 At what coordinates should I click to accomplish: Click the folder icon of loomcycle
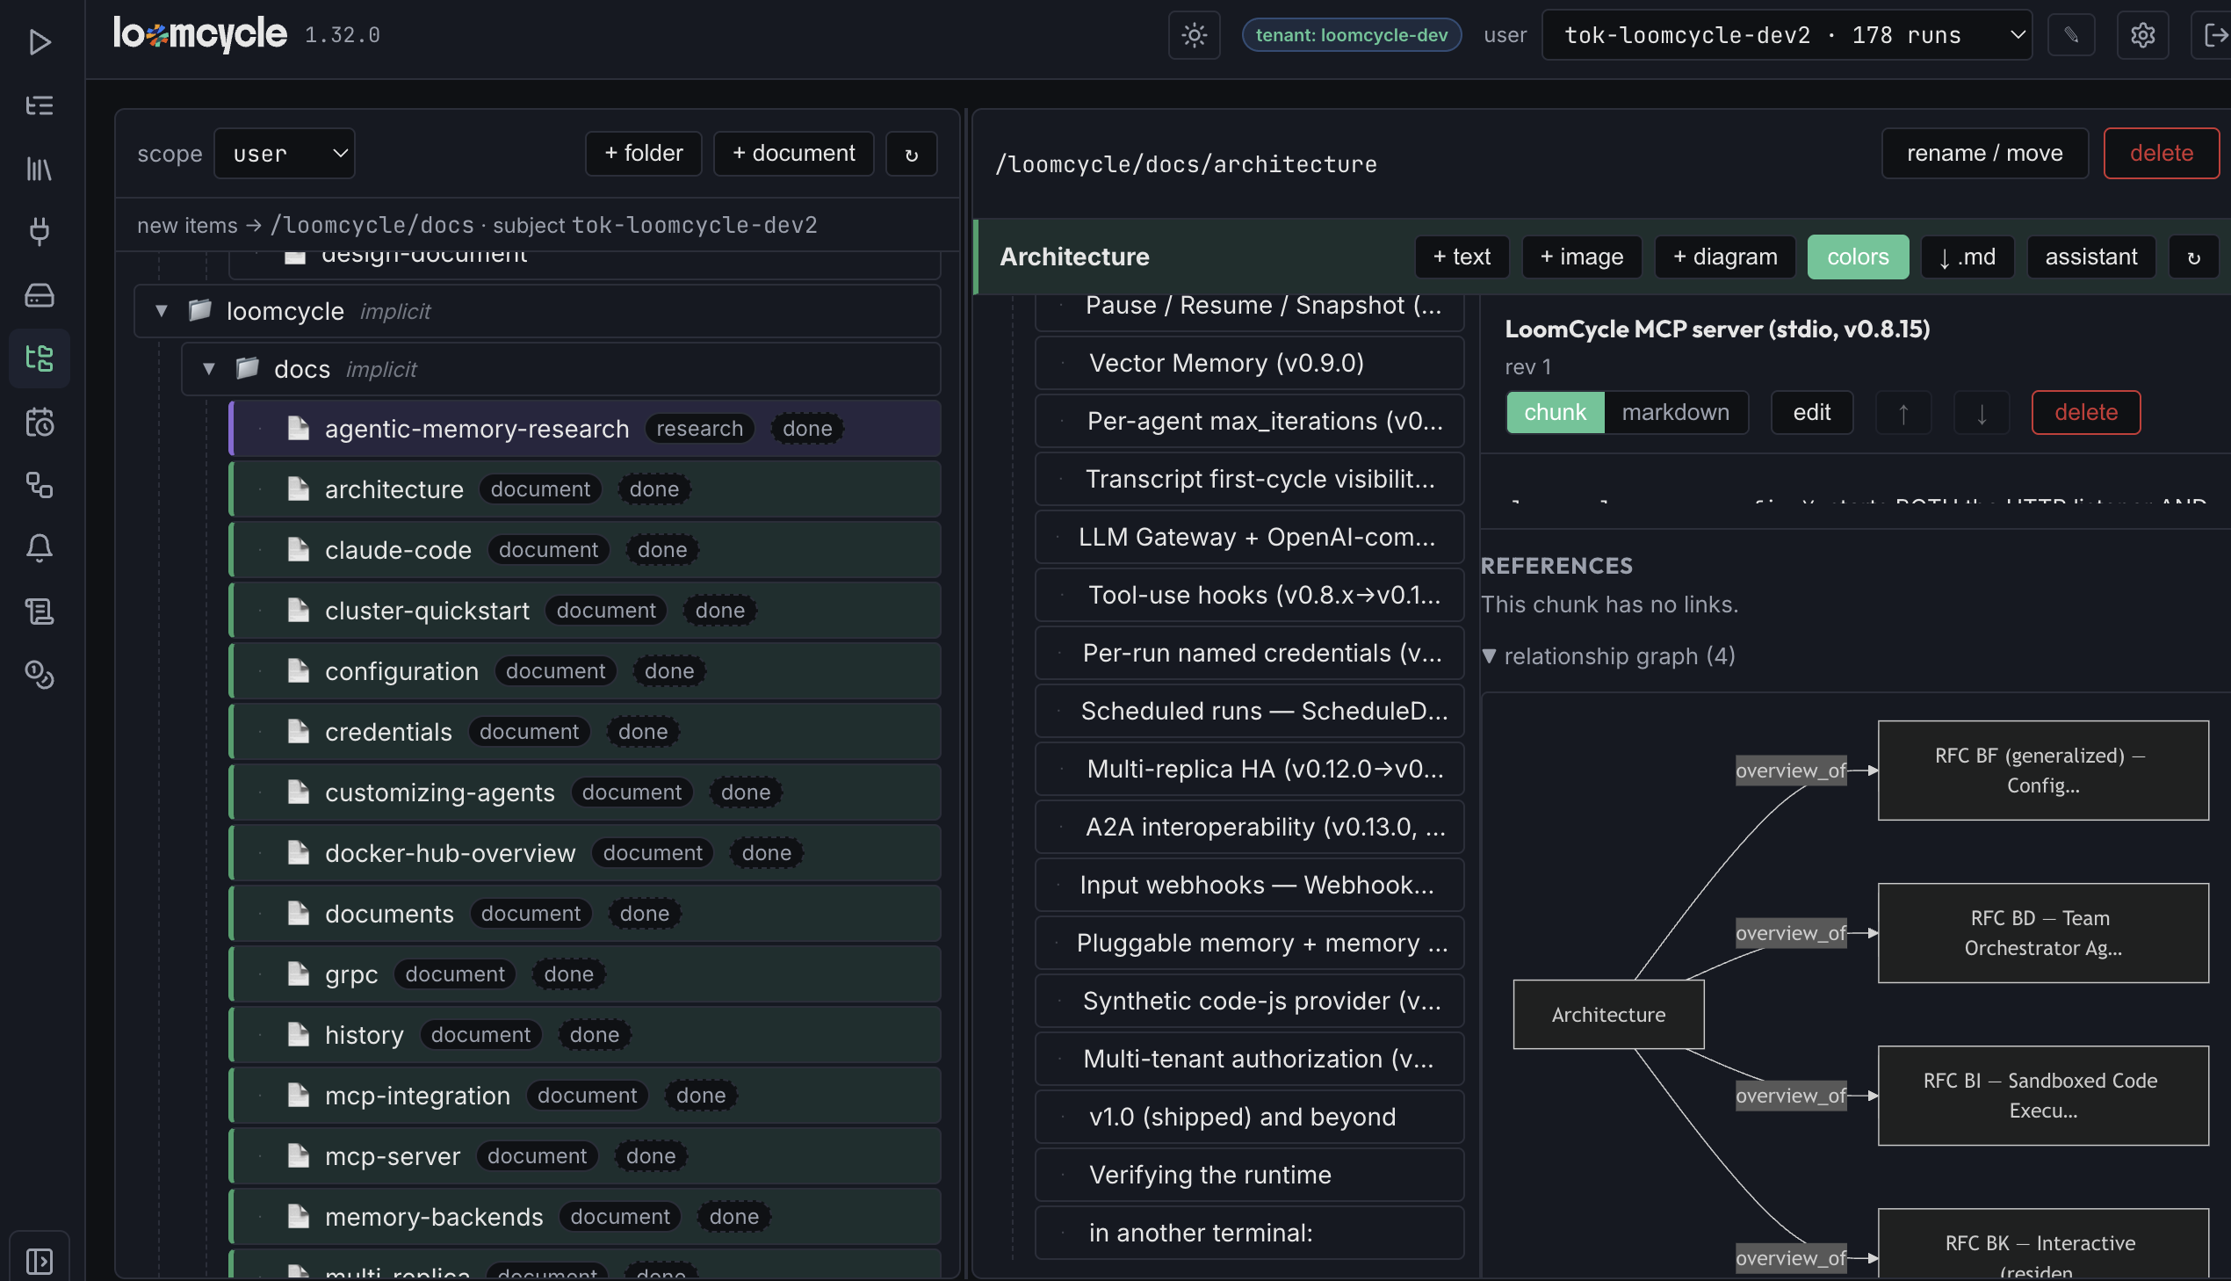coord(200,309)
